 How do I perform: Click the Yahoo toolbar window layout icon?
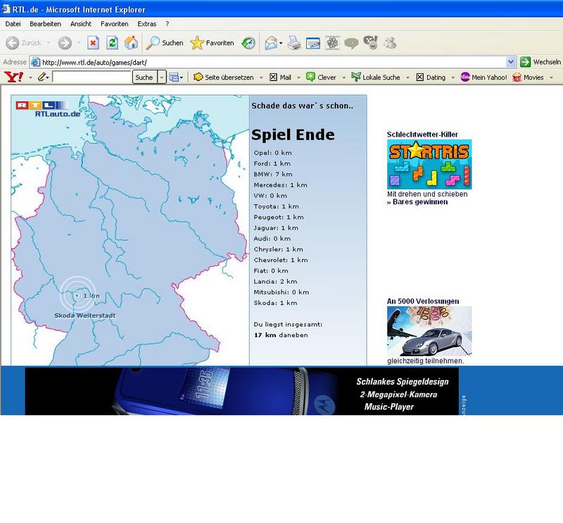[x=174, y=77]
